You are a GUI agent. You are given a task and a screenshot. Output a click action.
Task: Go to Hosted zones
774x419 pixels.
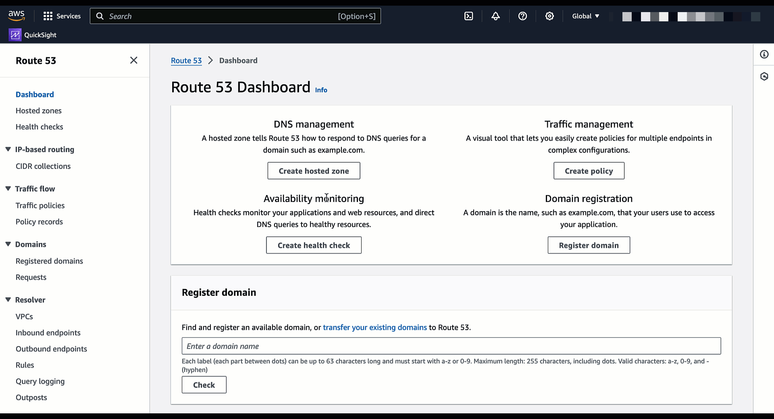[x=39, y=111]
